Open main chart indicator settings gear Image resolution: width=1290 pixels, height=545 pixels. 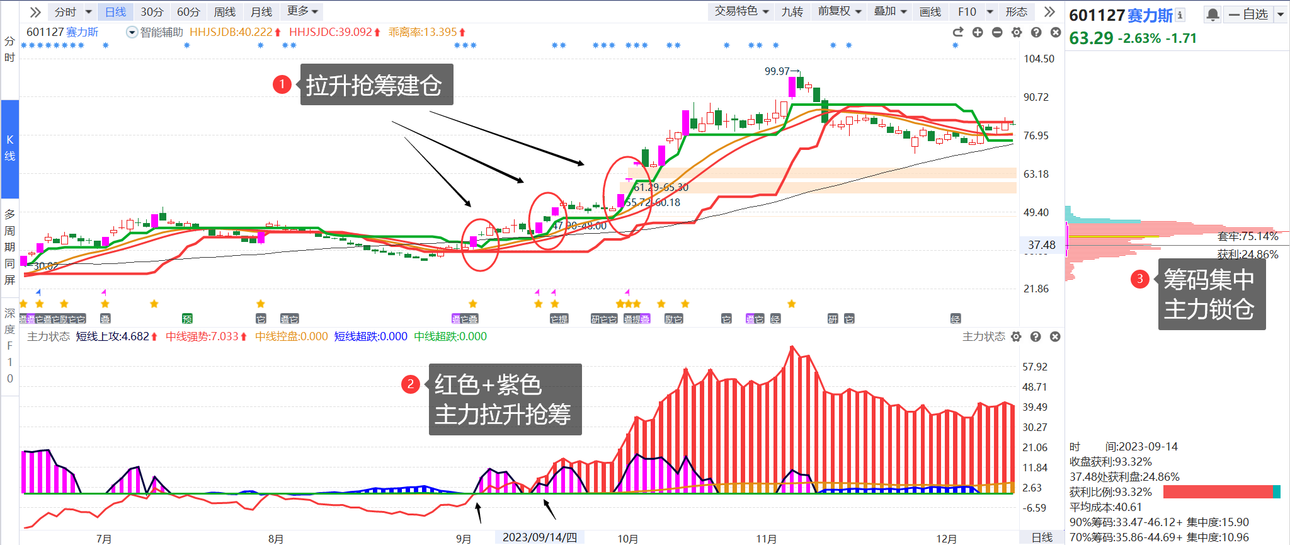[1017, 32]
